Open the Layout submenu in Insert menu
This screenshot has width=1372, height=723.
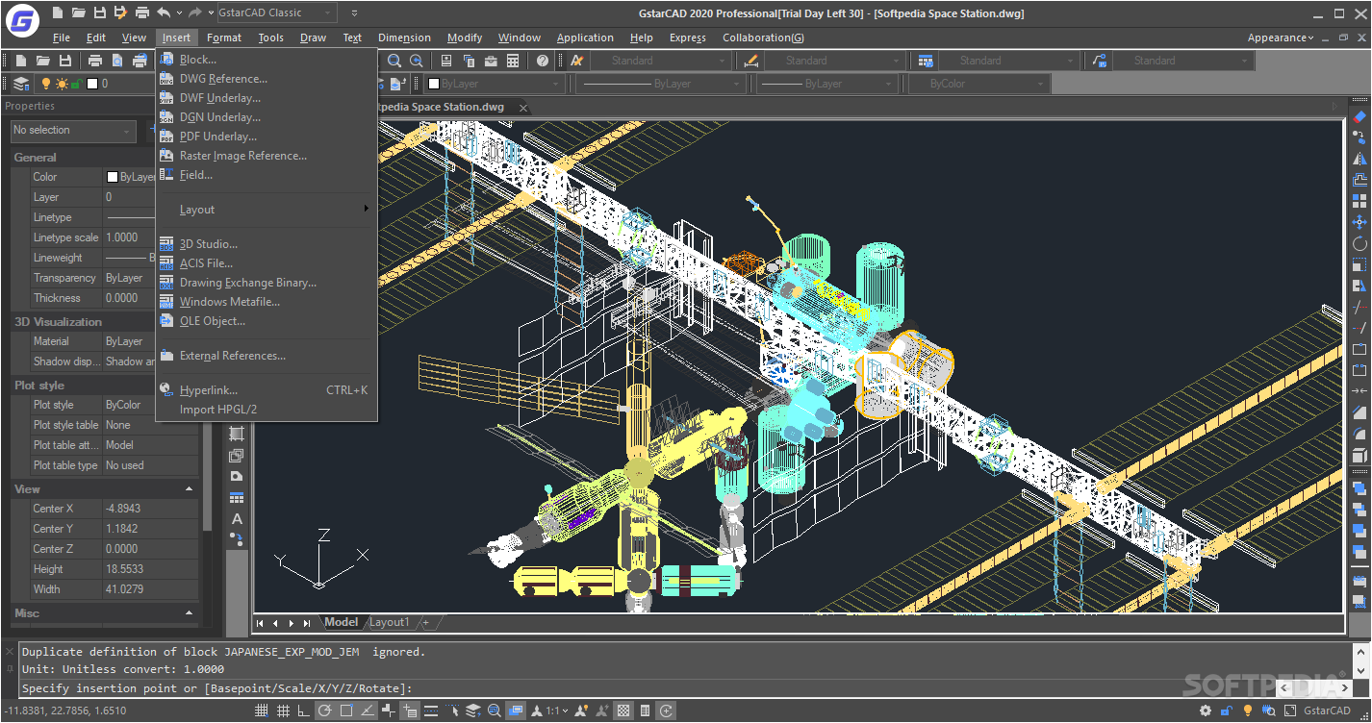tap(267, 210)
